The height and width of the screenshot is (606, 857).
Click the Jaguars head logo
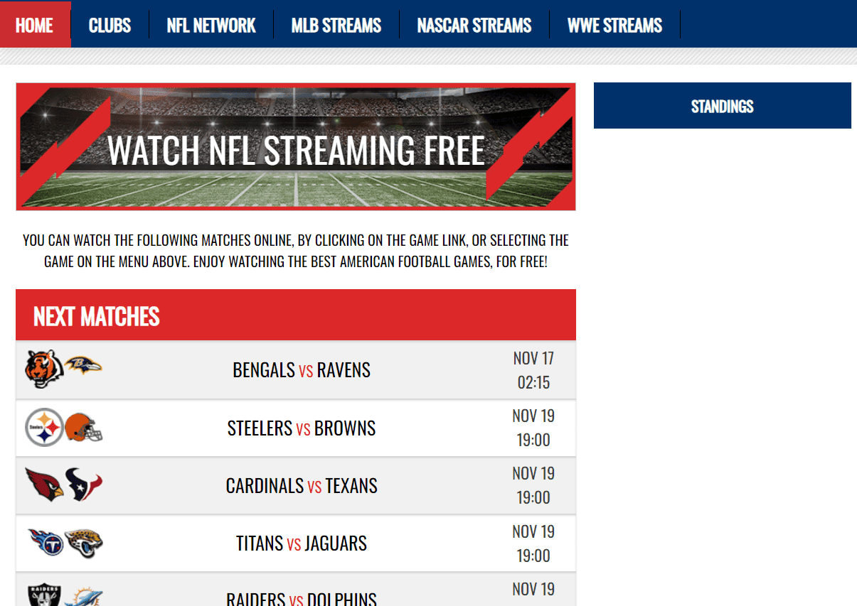(84, 543)
